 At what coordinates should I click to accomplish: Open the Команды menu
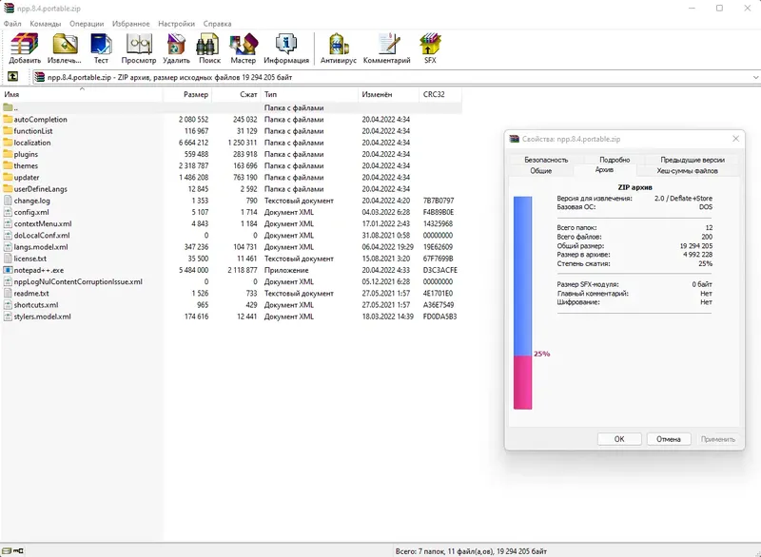(x=45, y=23)
